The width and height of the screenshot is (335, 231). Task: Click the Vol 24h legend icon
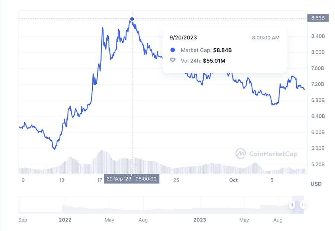pos(173,60)
